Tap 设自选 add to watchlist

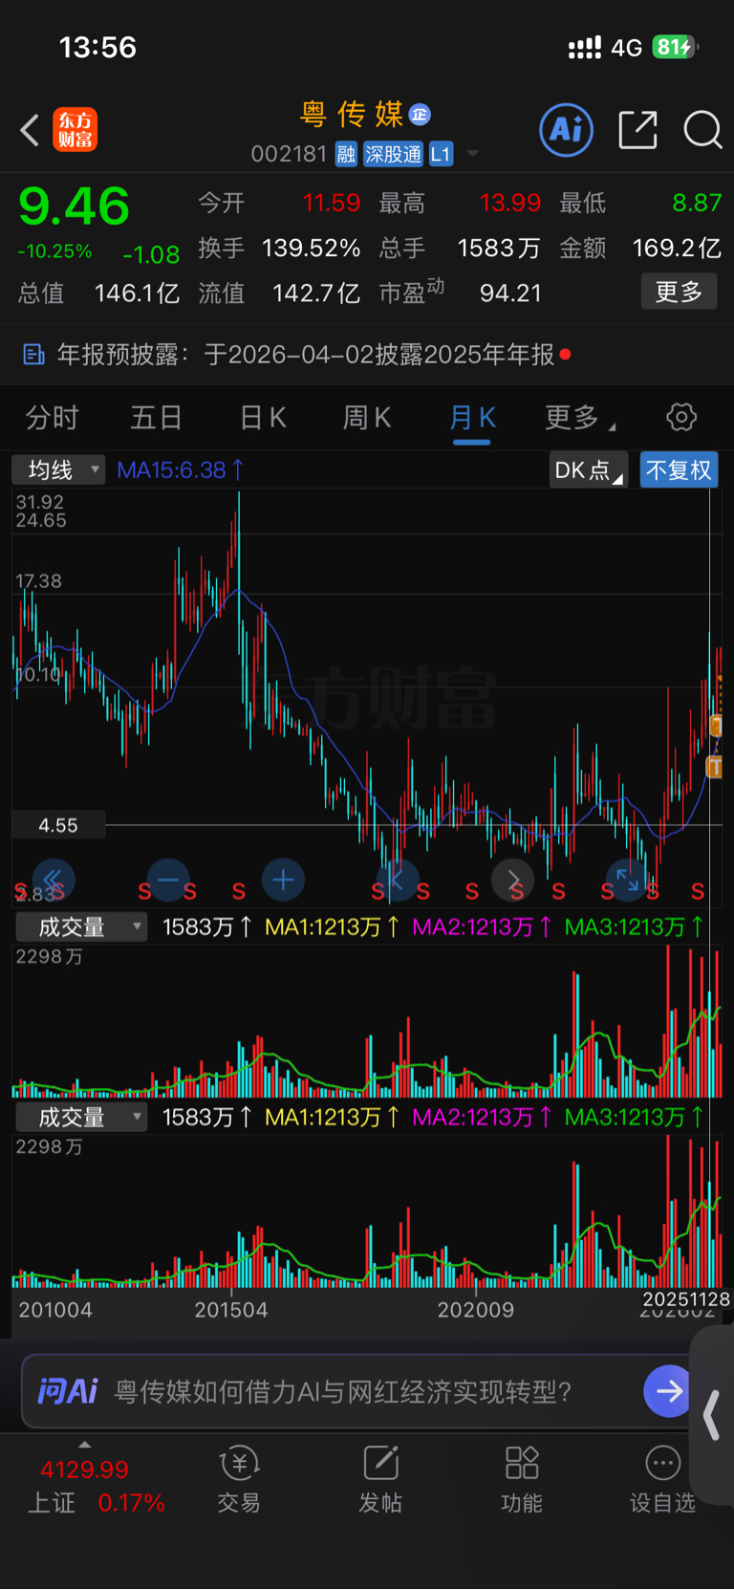(x=662, y=1480)
